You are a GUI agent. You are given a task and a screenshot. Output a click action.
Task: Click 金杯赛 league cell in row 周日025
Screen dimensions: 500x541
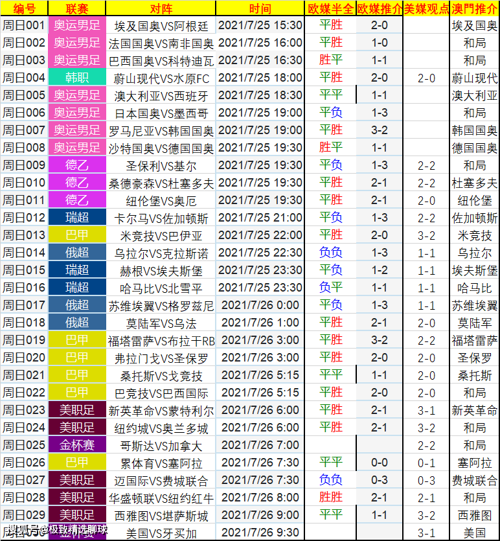coord(77,444)
